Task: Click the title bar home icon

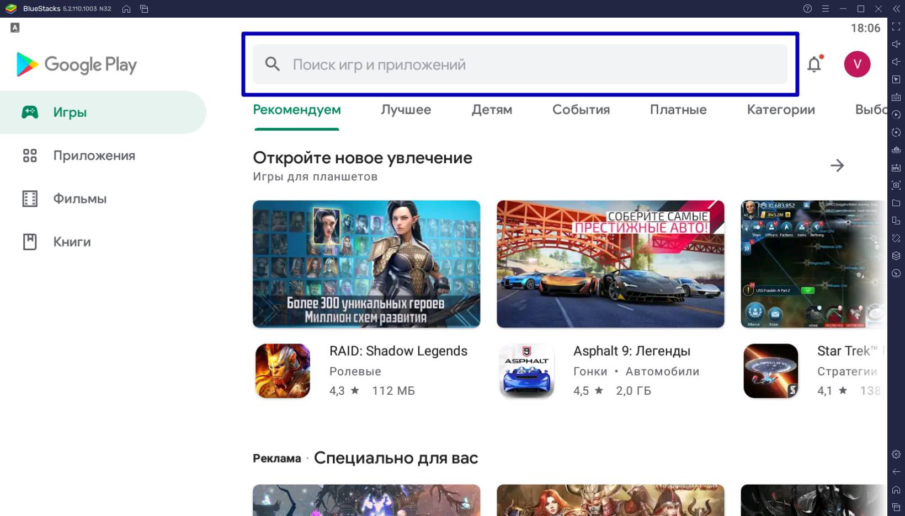Action: 126,9
